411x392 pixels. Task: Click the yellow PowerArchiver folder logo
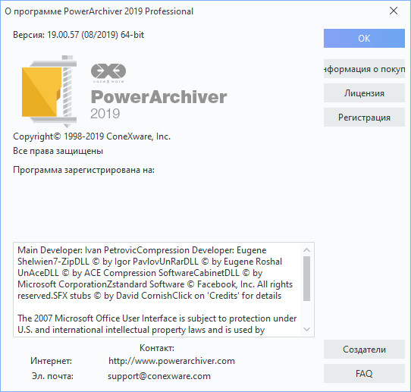pyautogui.click(x=49, y=92)
